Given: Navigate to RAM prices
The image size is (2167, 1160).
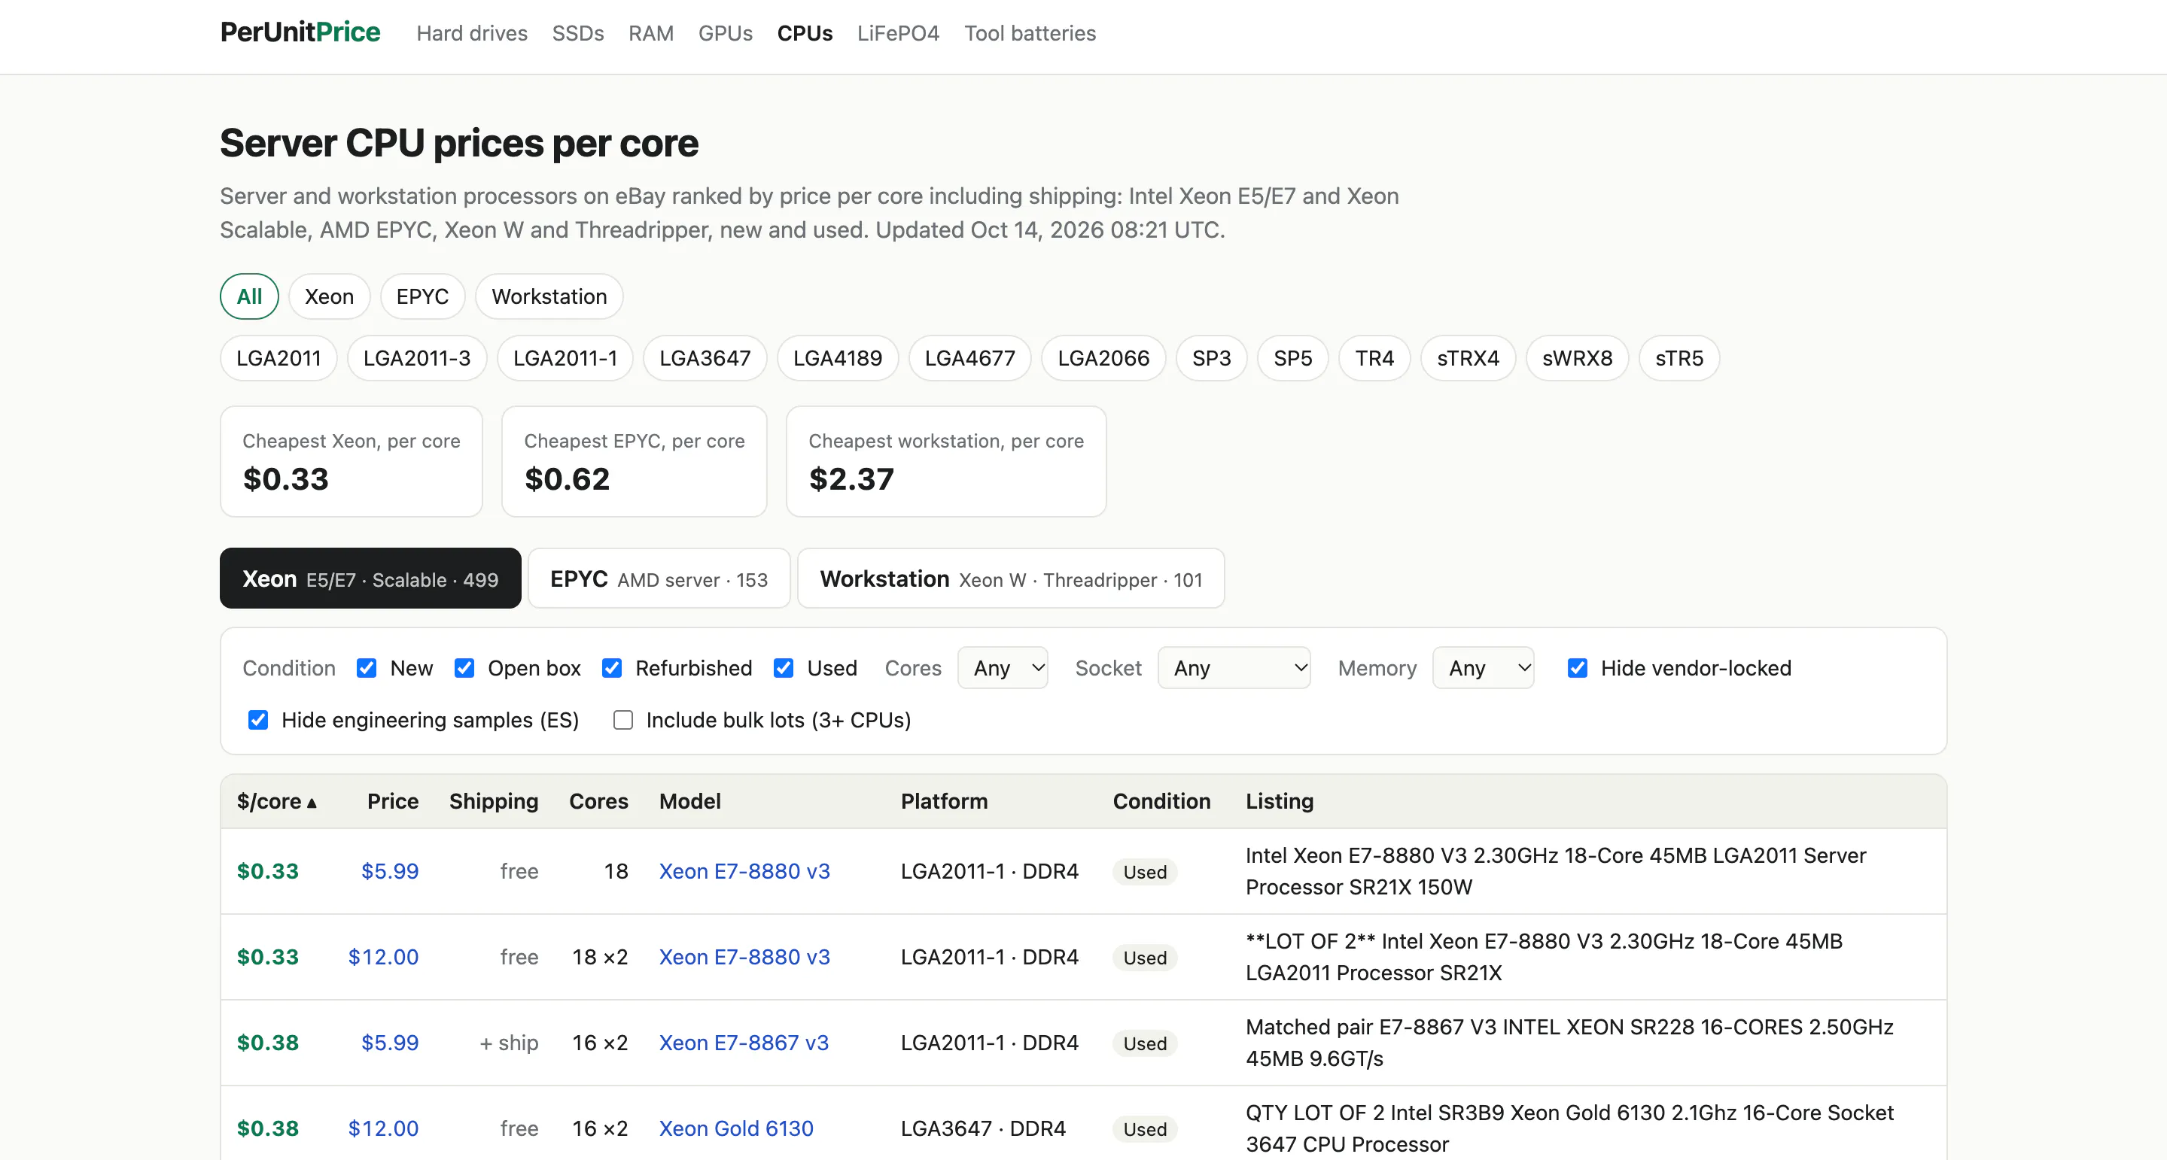Looking at the screenshot, I should tap(650, 34).
